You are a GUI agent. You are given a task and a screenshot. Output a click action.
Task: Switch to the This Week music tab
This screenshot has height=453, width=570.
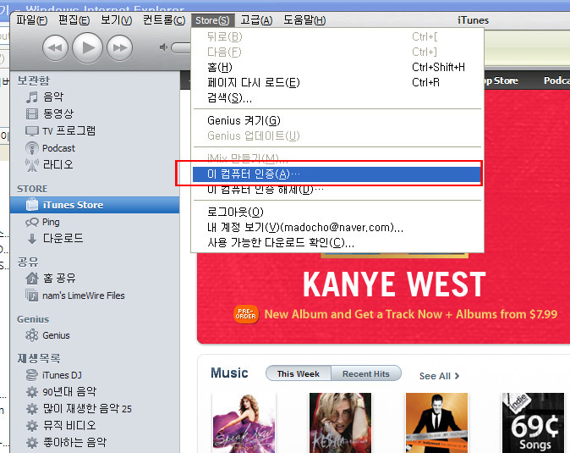[x=299, y=373]
